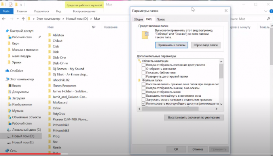Open the Файл ribbon tab
This screenshot has height=156, width=273.
[6, 11]
